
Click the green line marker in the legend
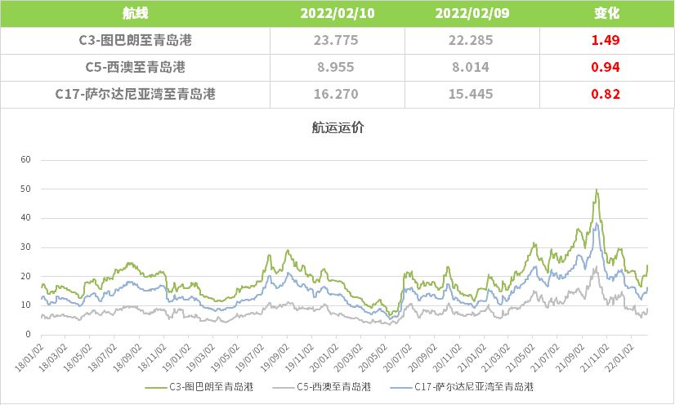point(157,386)
